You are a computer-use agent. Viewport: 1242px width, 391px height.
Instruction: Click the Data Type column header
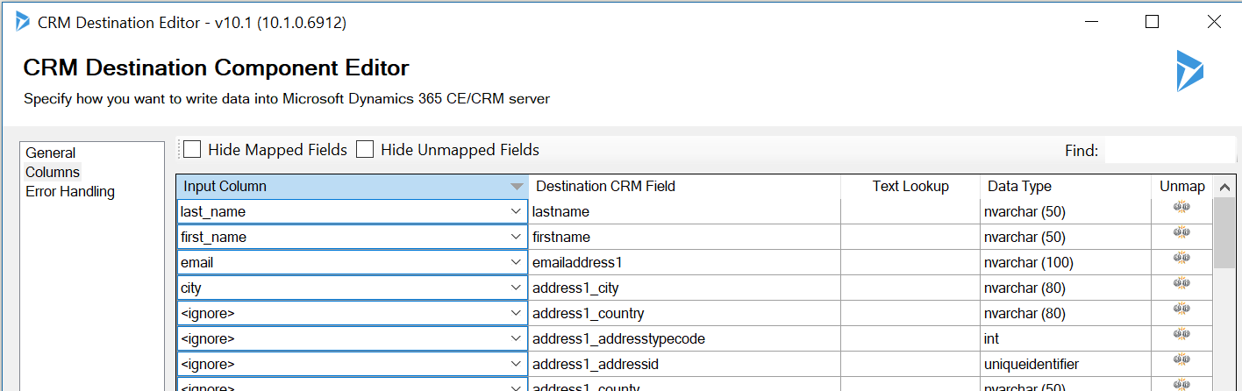(x=1066, y=186)
